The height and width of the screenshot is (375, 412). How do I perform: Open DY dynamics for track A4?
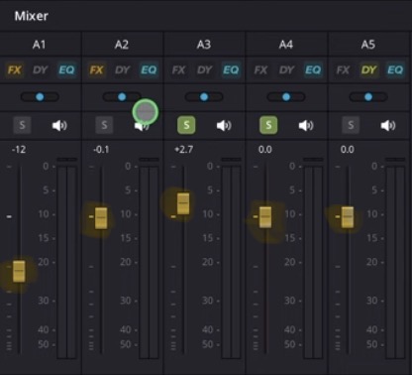click(x=287, y=69)
